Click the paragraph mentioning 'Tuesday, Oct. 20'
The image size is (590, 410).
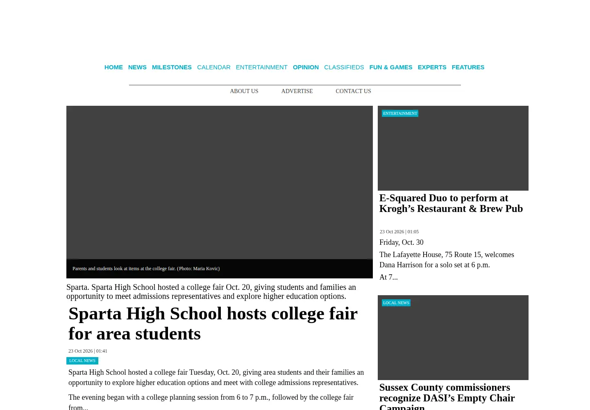(216, 377)
